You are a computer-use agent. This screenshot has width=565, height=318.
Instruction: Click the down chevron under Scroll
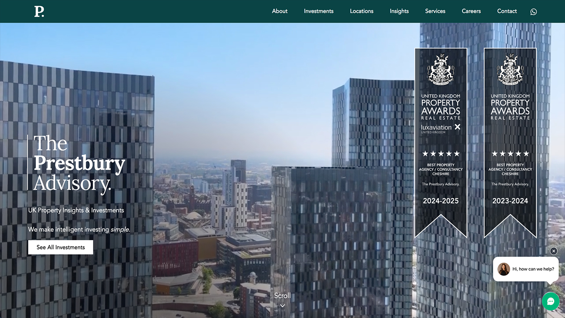click(282, 306)
